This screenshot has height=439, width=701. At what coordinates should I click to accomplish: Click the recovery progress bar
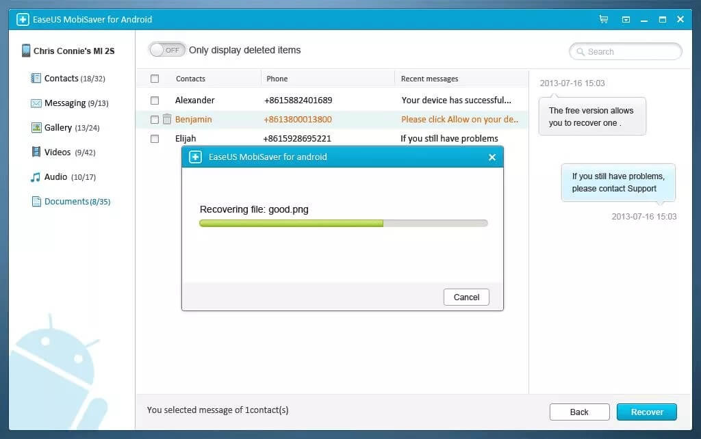click(x=344, y=224)
